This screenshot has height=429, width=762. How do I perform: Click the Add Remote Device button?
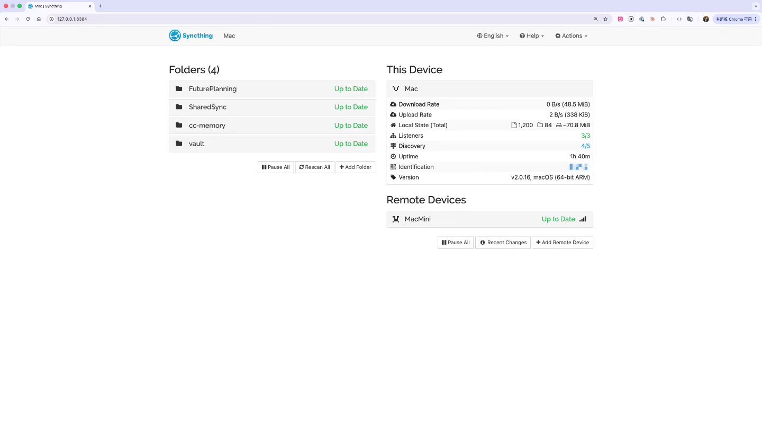(563, 243)
